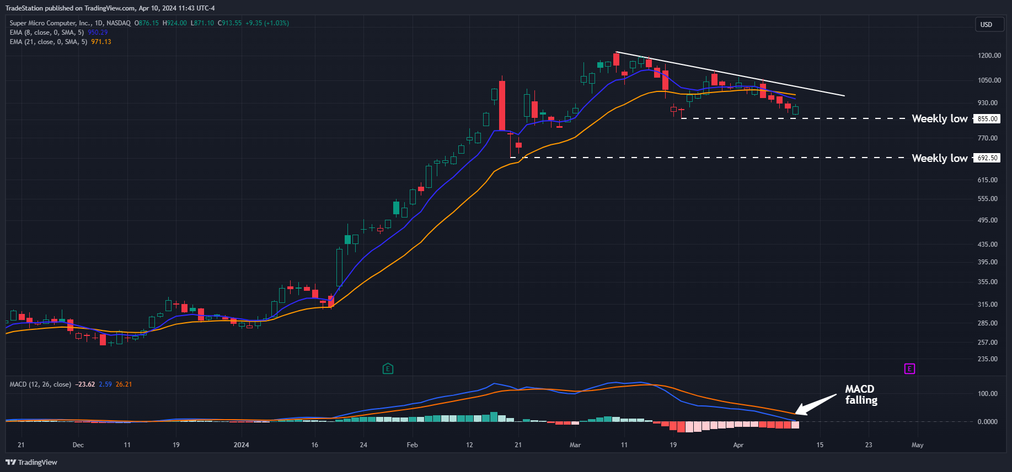Select the EMA 8 indicator legend
Screen dimensions: 1012x472
(x=47, y=32)
